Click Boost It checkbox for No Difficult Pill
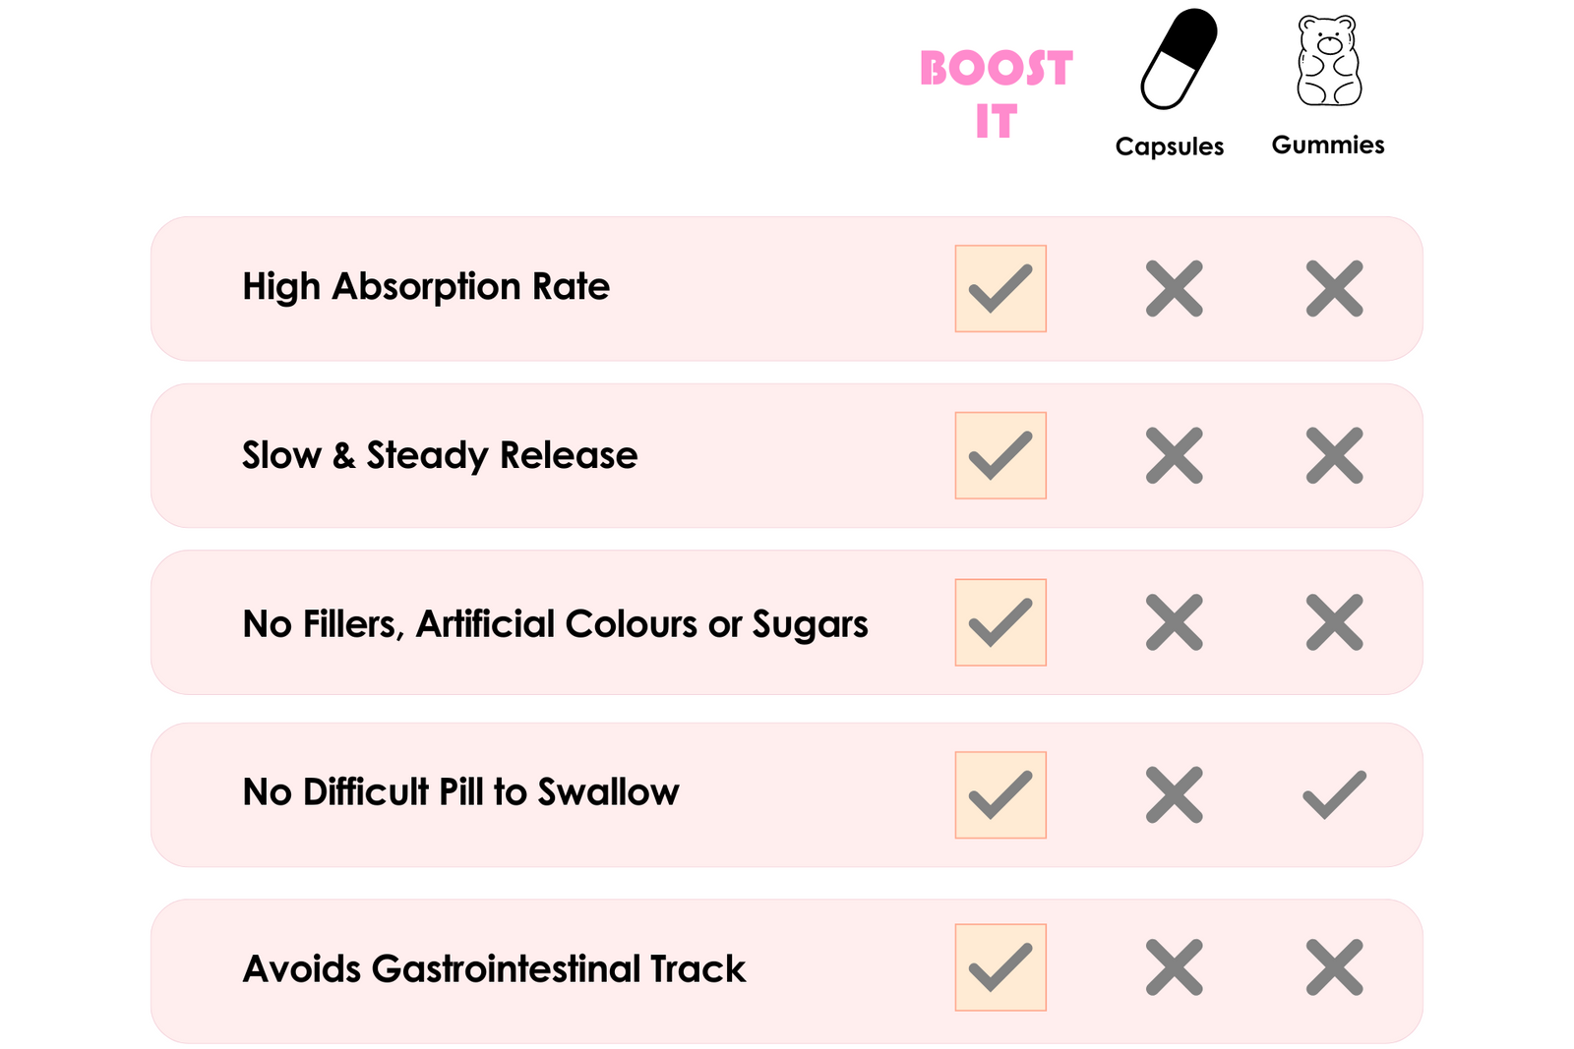Viewport: 1574px width, 1049px height. [x=1000, y=794]
